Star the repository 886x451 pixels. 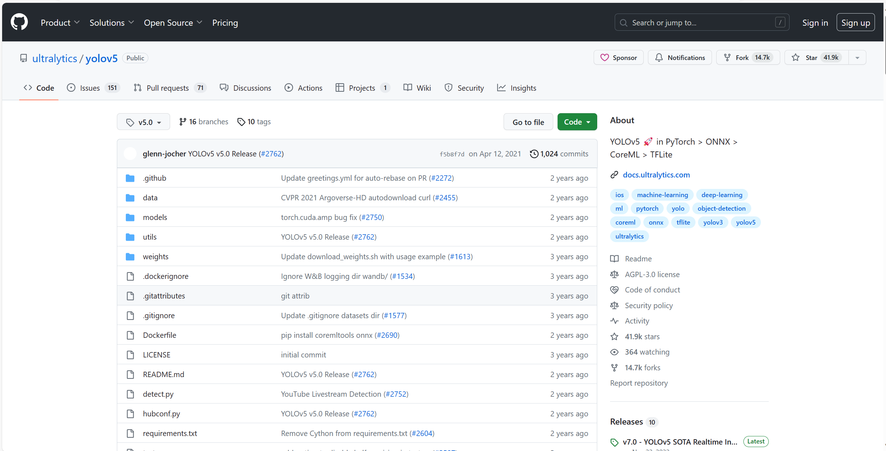point(816,57)
